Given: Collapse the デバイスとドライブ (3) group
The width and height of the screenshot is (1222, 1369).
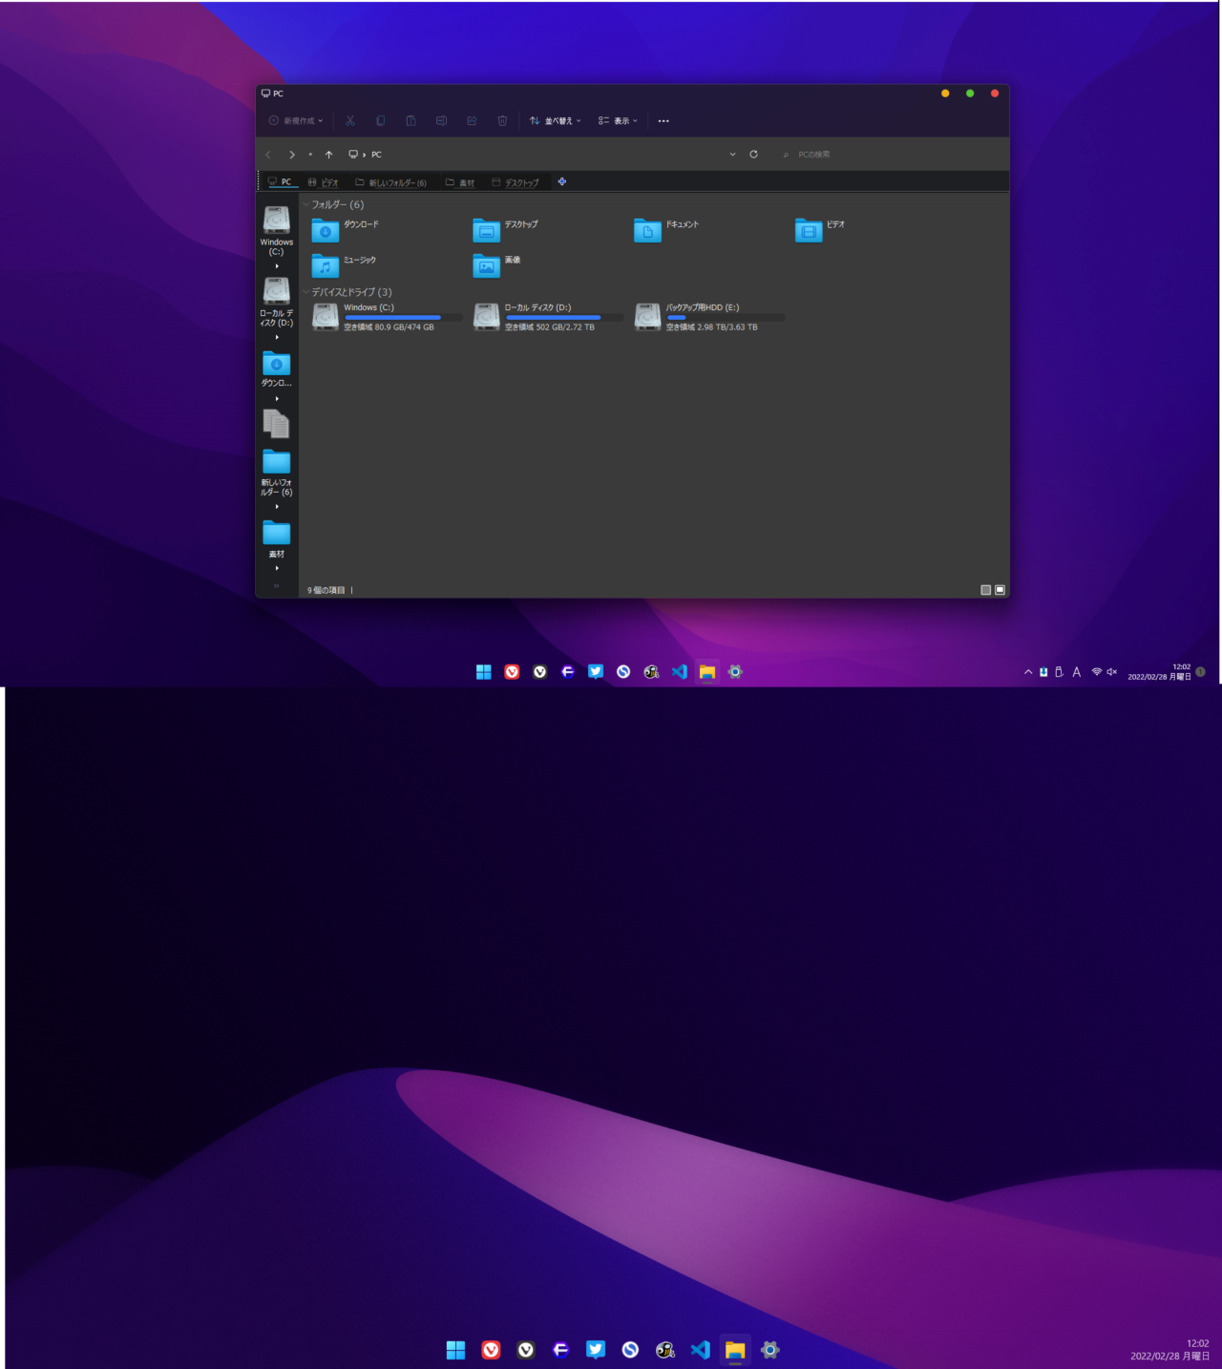Looking at the screenshot, I should pos(305,292).
